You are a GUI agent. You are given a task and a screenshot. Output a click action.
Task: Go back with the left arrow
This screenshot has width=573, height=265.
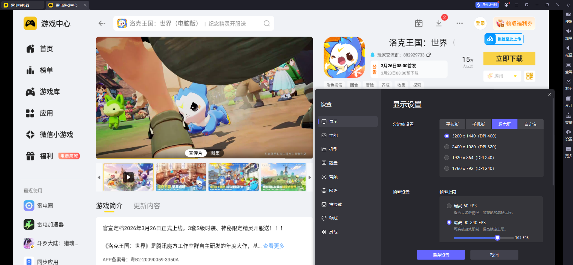click(x=102, y=23)
